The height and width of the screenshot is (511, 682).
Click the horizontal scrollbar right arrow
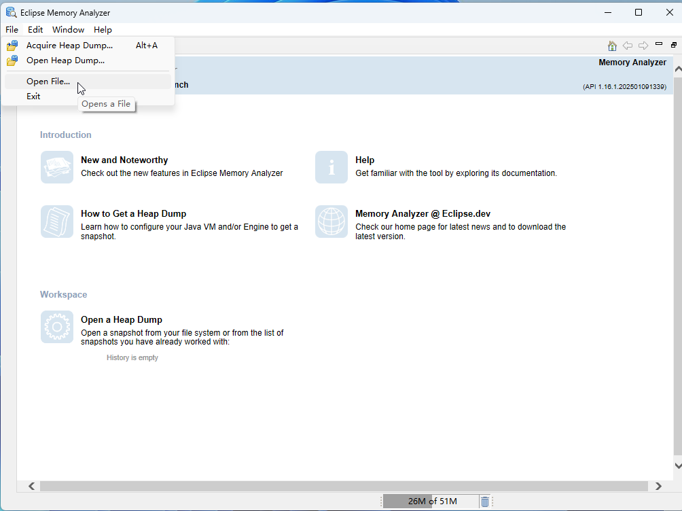[x=658, y=486]
